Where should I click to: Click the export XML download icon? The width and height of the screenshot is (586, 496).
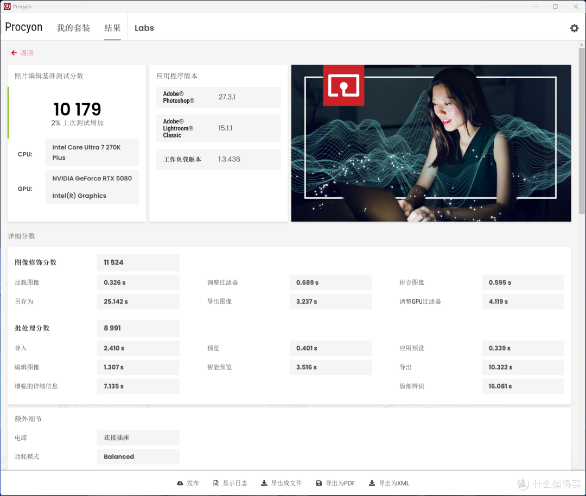click(372, 484)
